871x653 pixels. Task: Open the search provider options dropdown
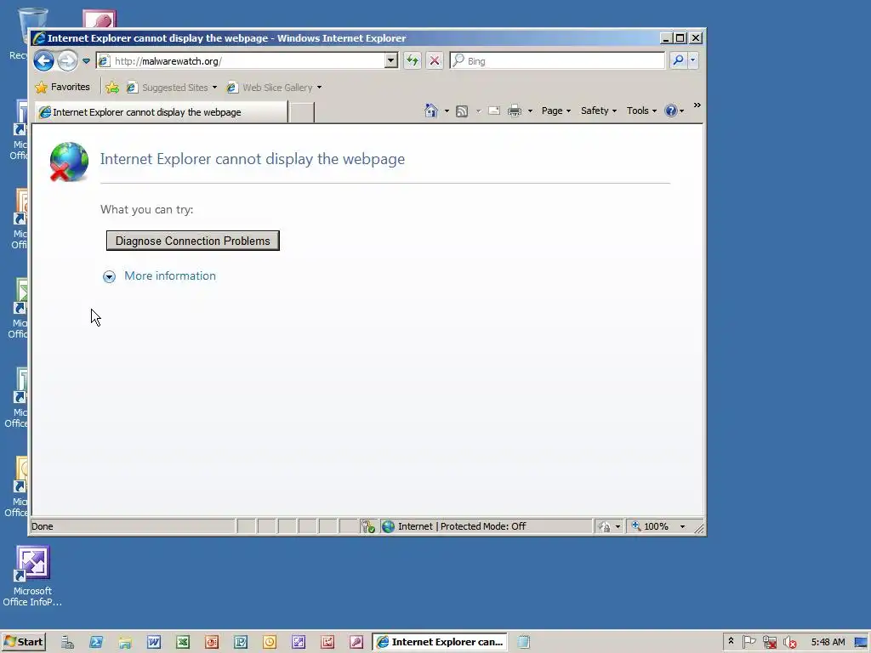(692, 60)
